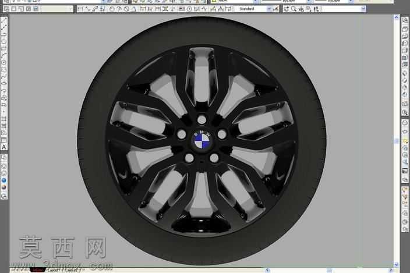The height and width of the screenshot is (273, 410).
Task: Click the Dimension Update icon
Action: tap(228, 9)
